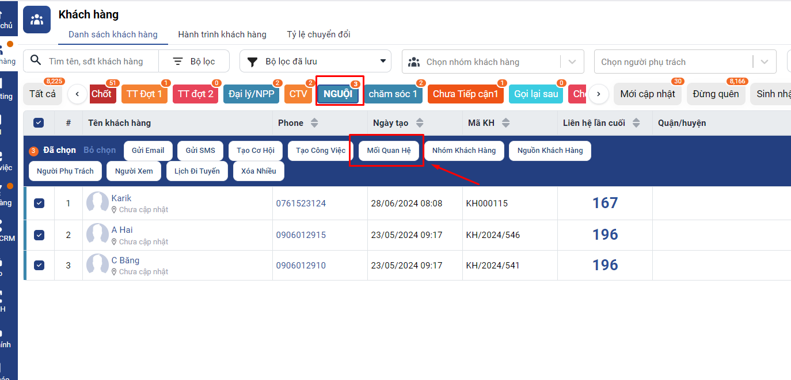Click the Mối Quan Hệ button
The height and width of the screenshot is (380, 791).
[x=389, y=151]
